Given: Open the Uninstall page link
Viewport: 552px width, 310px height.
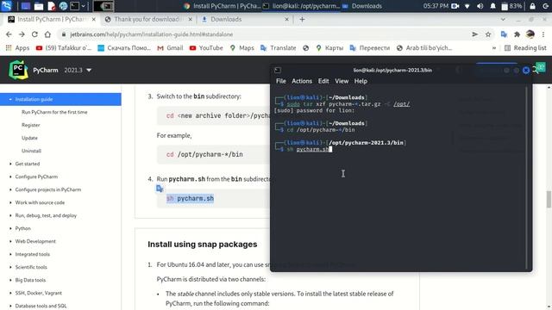Looking at the screenshot, I should [x=31, y=151].
